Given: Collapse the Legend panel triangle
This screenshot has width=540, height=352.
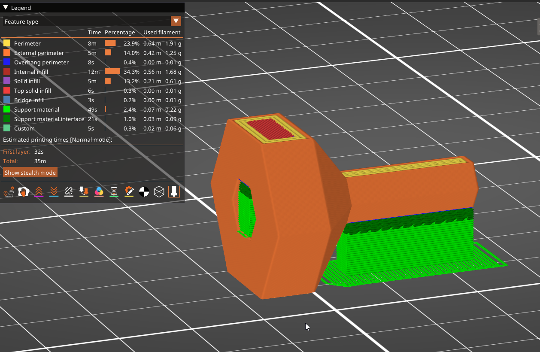Looking at the screenshot, I should coord(6,8).
